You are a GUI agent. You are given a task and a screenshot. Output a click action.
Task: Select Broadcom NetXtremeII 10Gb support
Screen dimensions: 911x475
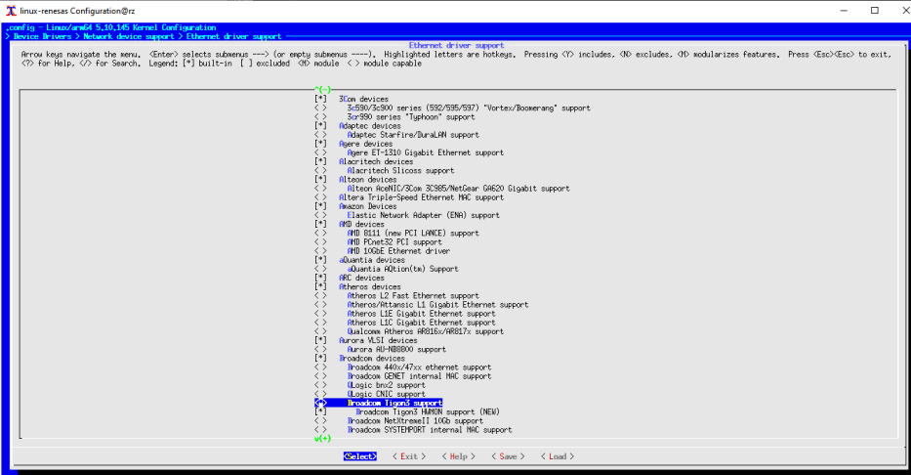click(415, 421)
